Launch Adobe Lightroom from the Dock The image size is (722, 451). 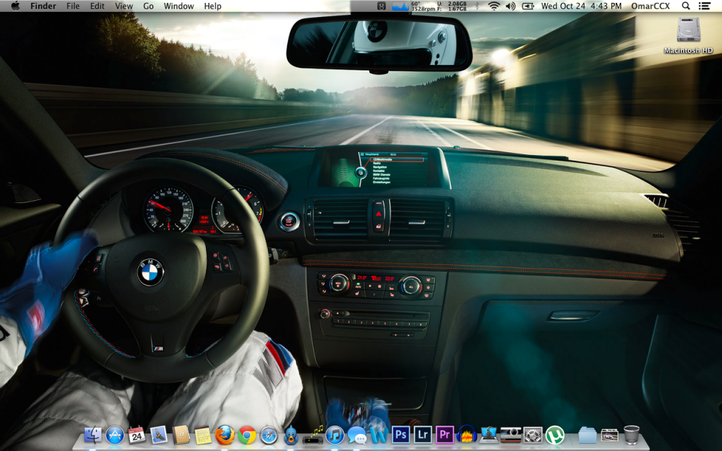[423, 435]
